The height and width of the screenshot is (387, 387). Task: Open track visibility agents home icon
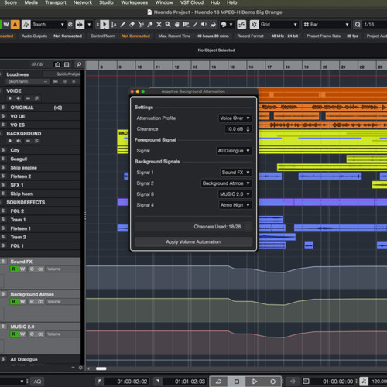click(57, 64)
